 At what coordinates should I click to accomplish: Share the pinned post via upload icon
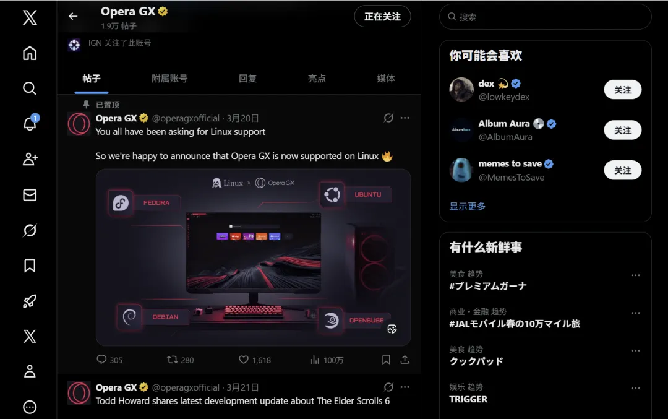[405, 360]
